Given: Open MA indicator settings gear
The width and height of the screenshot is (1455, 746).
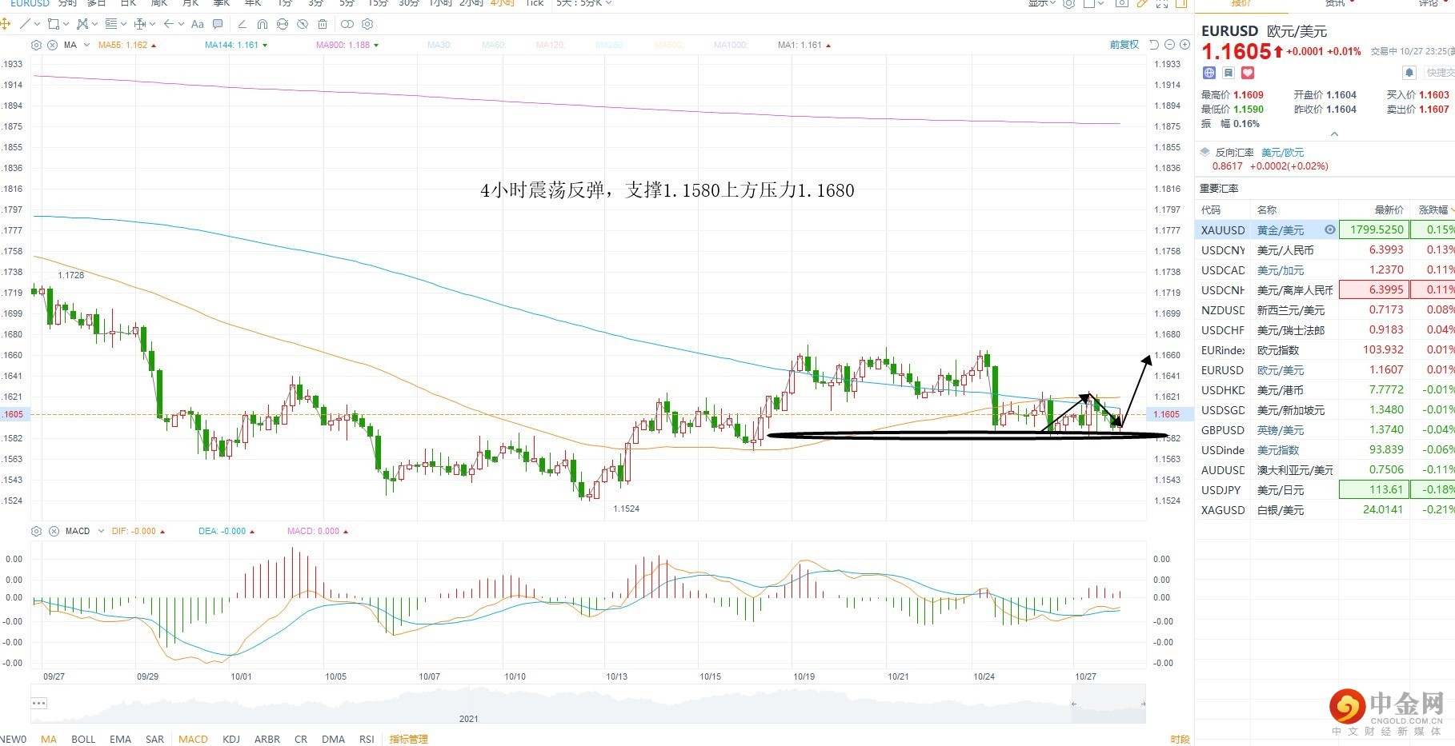Looking at the screenshot, I should click(36, 45).
